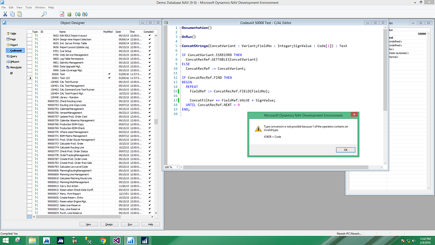
Task: Click row selector box for Edit RDLC Report Layout
Action: [29, 35]
